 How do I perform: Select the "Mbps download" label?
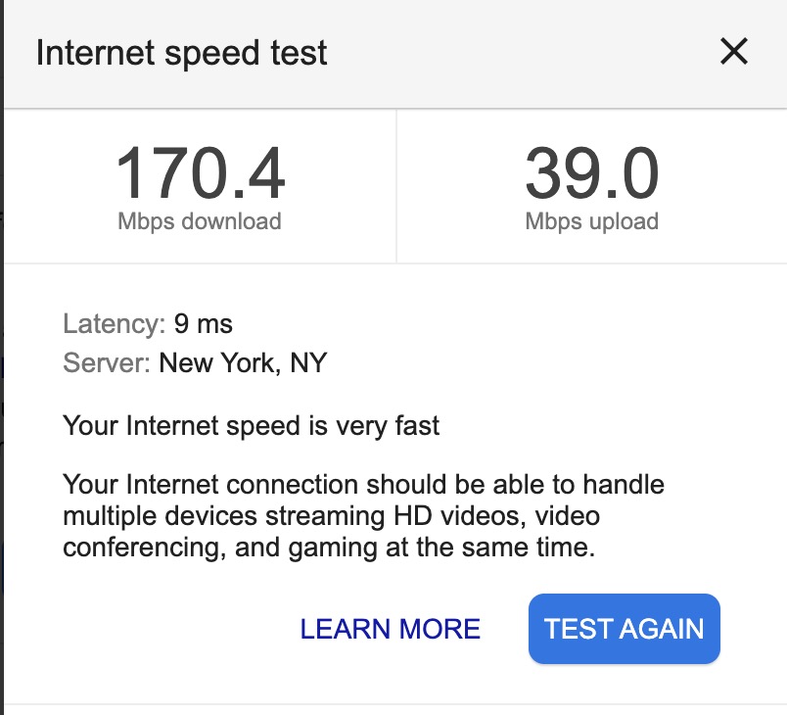tap(200, 221)
